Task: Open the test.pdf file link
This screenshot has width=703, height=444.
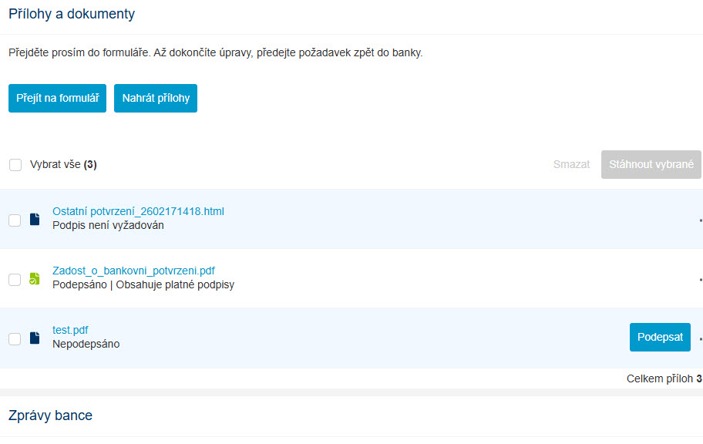Action: (x=70, y=330)
